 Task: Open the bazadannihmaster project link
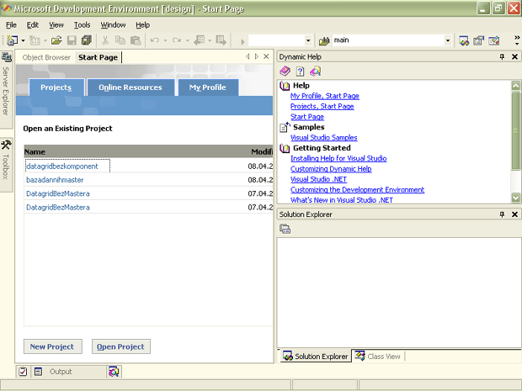pos(55,180)
